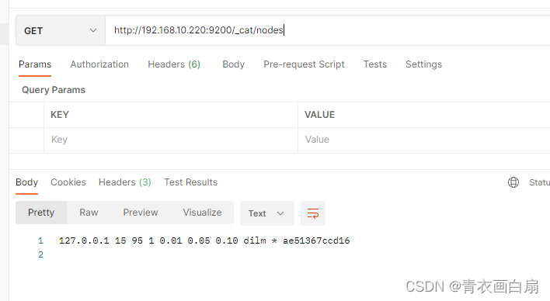Image resolution: width=550 pixels, height=301 pixels.
Task: Click the 127.0.0.1 value in response
Action: coord(84,240)
